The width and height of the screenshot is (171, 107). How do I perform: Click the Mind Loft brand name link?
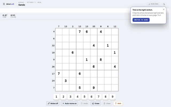point(10,4)
